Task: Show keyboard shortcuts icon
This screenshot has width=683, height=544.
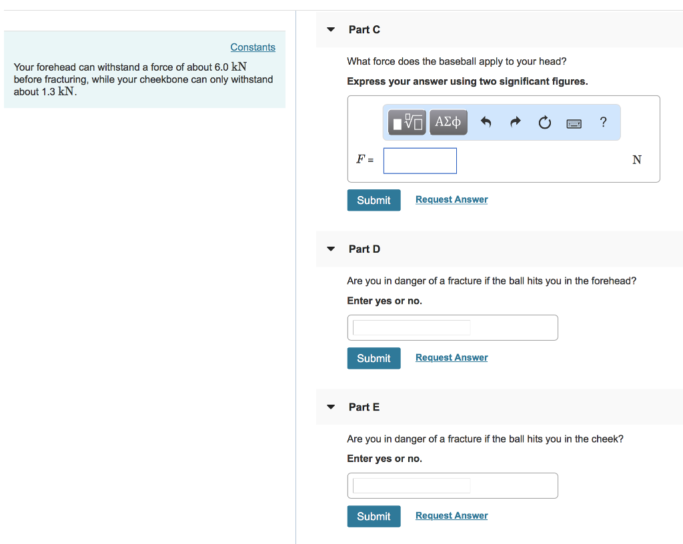Action: (x=574, y=123)
